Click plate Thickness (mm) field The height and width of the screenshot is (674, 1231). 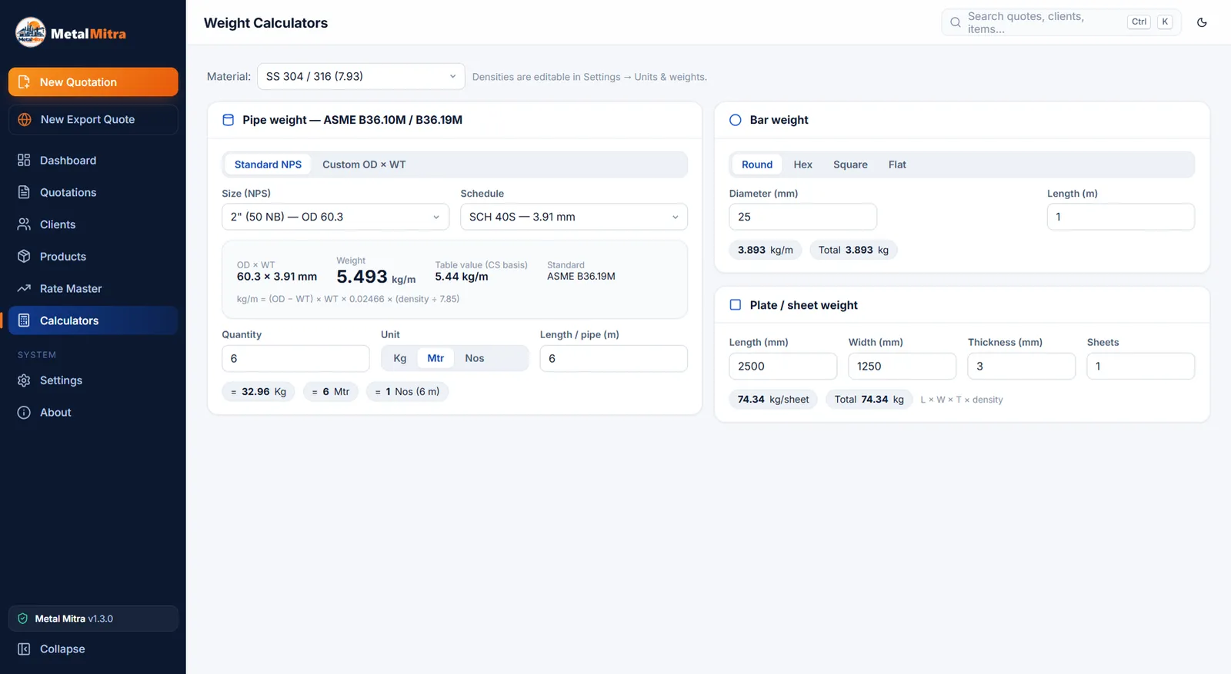1021,366
